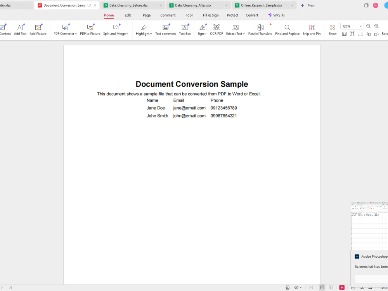This screenshot has height=291, width=388.
Task: Switch to Data_Cleansing_Before.xlsx tab
Action: click(x=132, y=5)
